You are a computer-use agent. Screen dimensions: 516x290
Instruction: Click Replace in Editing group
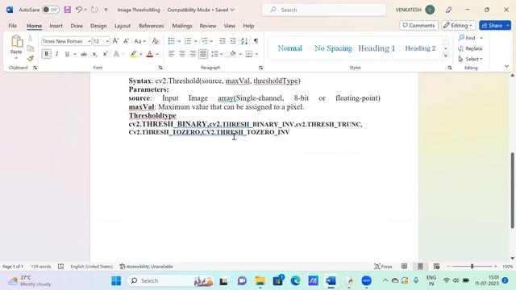470,48
